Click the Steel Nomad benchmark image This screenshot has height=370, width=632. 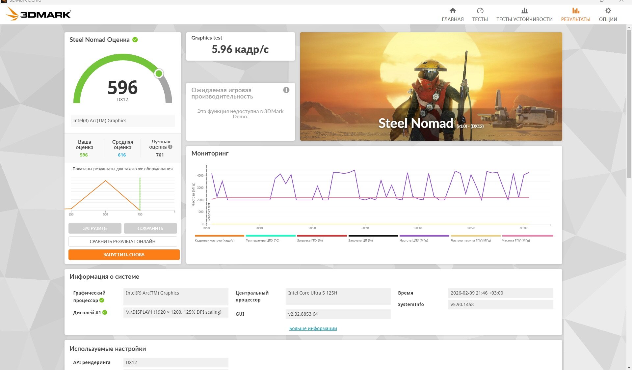tap(431, 86)
